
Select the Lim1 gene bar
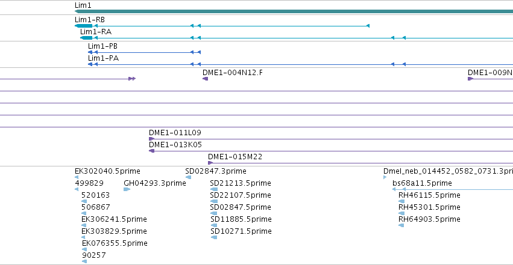point(294,11)
